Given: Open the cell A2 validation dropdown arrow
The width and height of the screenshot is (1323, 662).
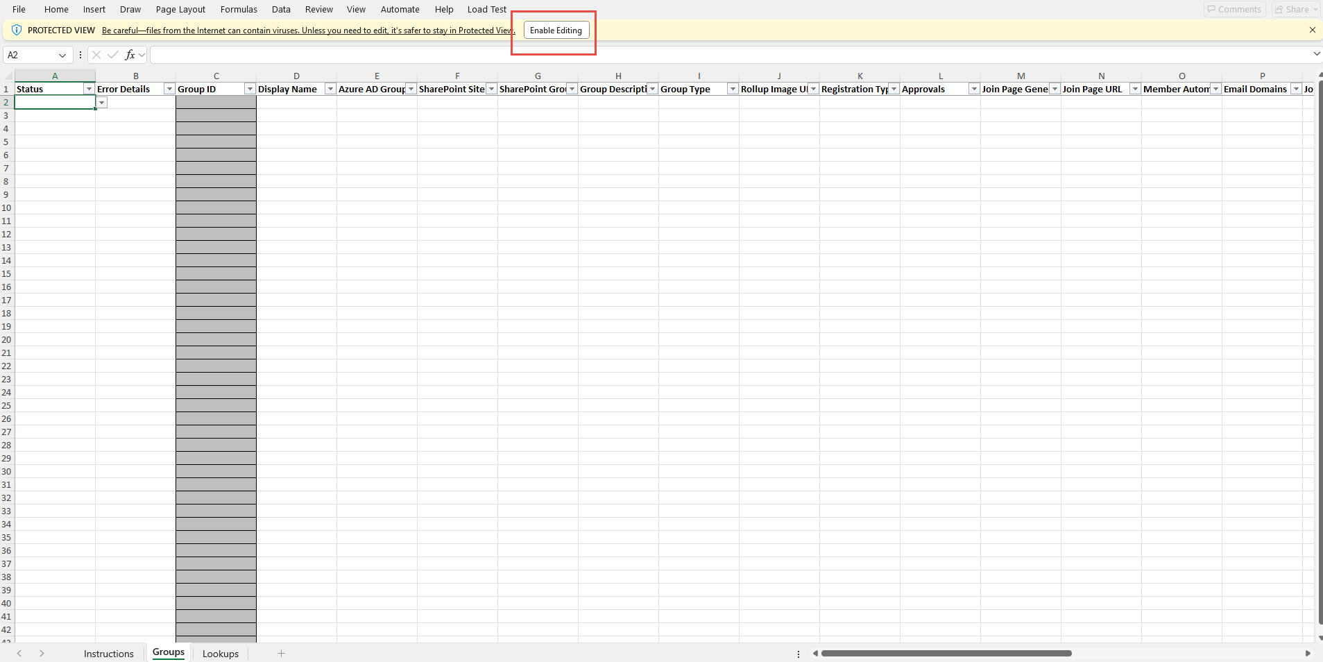Looking at the screenshot, I should 102,103.
